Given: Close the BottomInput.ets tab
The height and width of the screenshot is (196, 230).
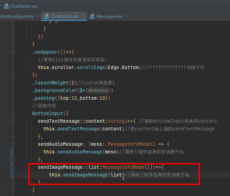Looking at the screenshot, I should coord(37,16).
